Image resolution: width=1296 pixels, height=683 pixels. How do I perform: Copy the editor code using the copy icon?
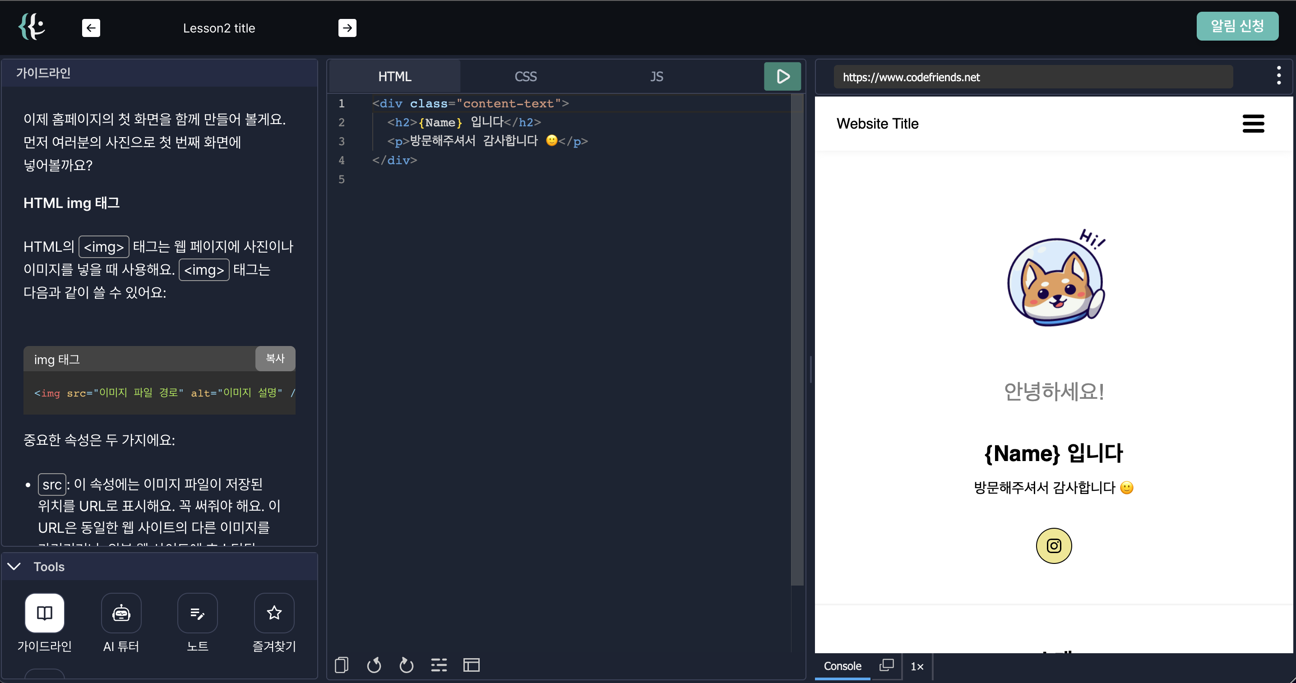[x=341, y=665]
